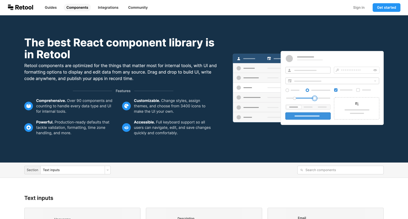Select the Components nav tab
Screen dimensions: 408x219
pos(77,8)
